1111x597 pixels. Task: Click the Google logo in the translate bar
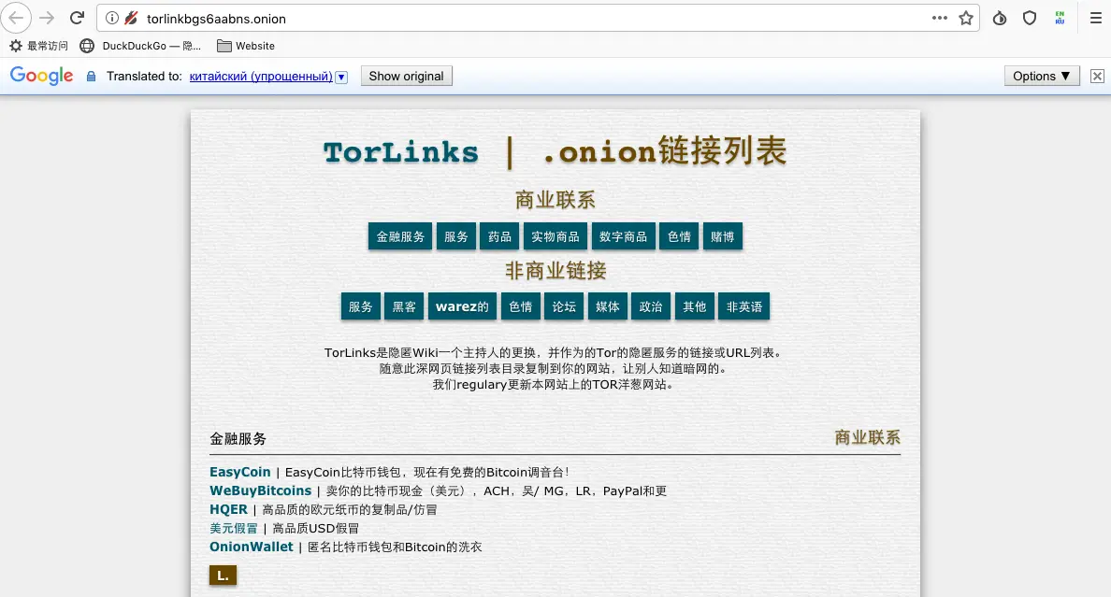[x=42, y=76]
